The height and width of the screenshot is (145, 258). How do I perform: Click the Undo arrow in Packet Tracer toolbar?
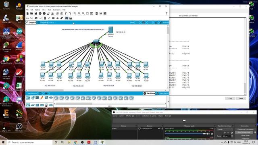click(x=66, y=13)
